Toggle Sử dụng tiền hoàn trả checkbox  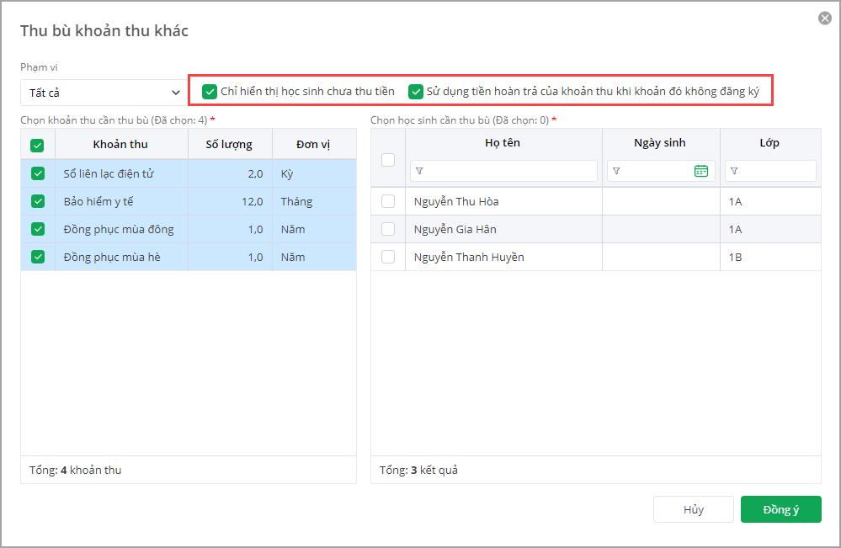point(416,91)
